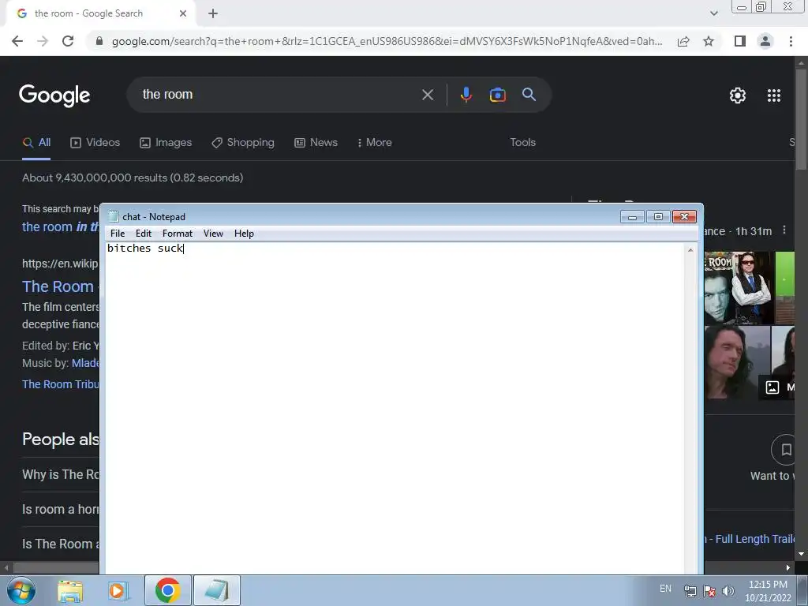
Task: Switch to Shopping results tab
Action: click(x=243, y=143)
